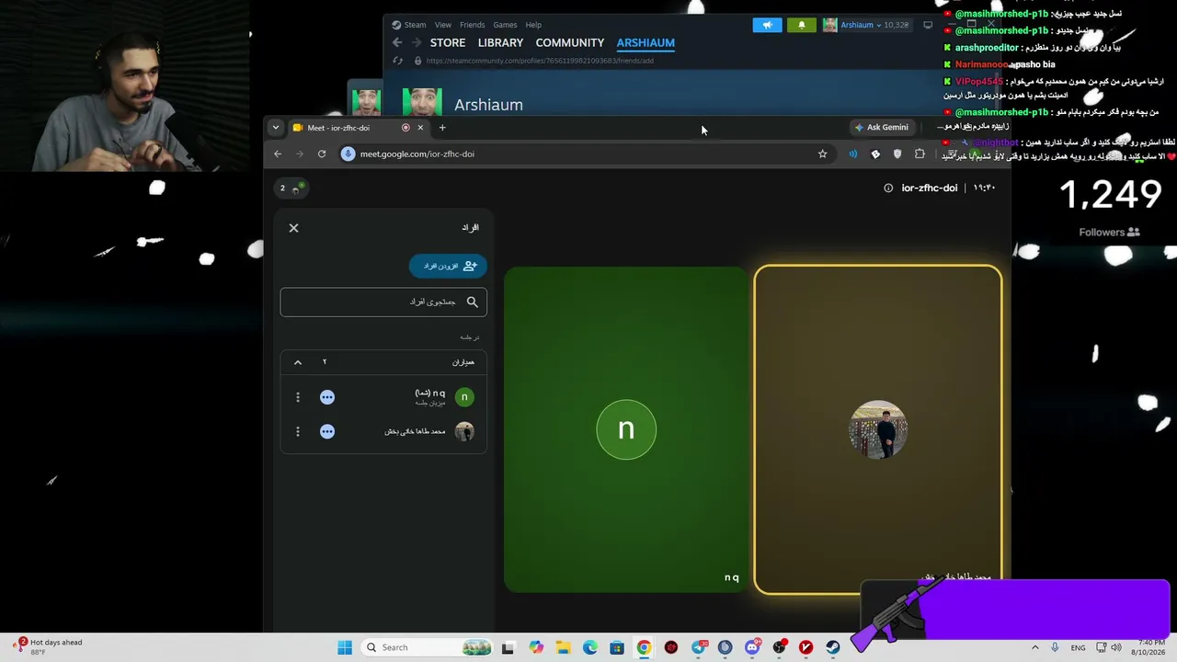
Task: Open the Help menu in Steam
Action: click(x=533, y=25)
